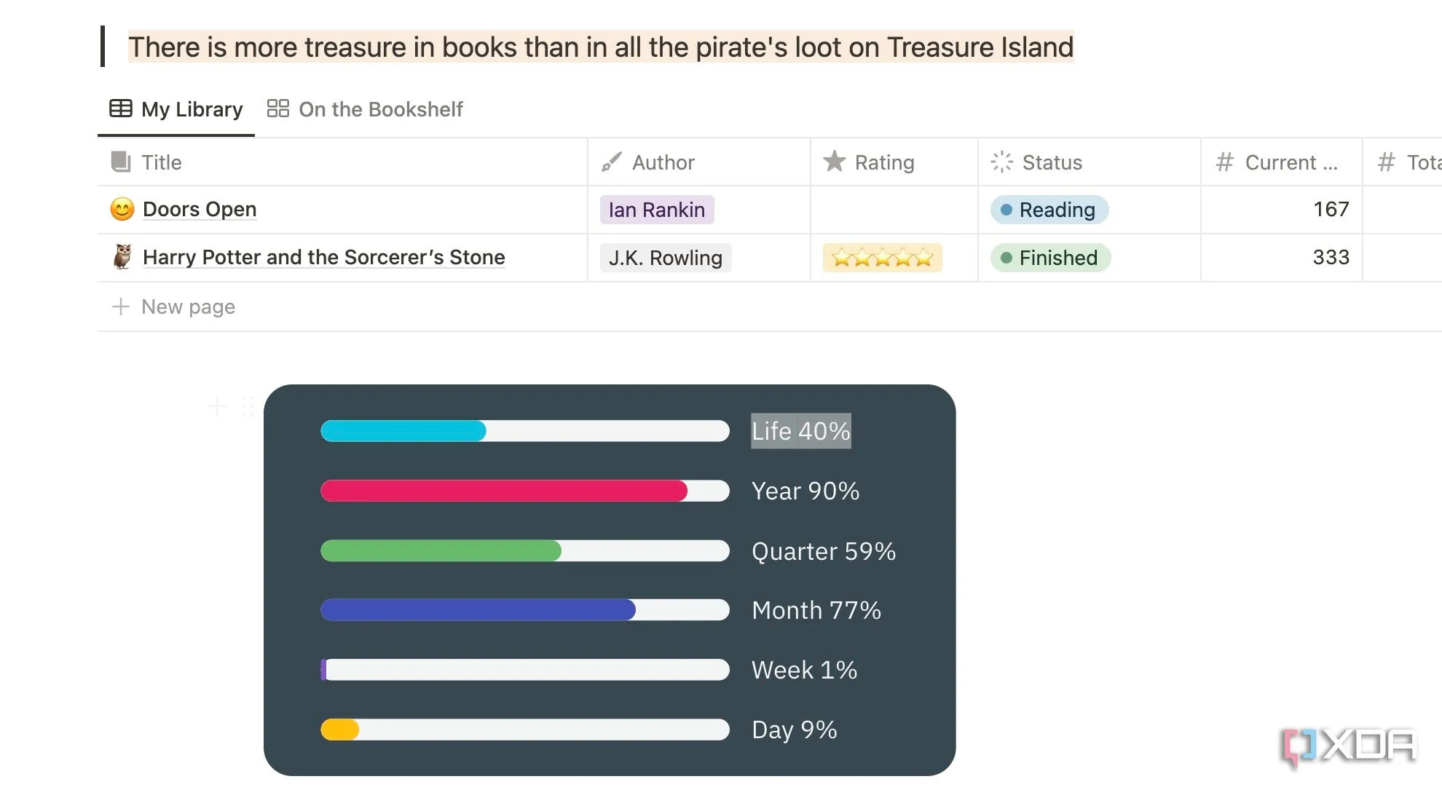
Task: Click the plus icon to add block
Action: (x=217, y=406)
